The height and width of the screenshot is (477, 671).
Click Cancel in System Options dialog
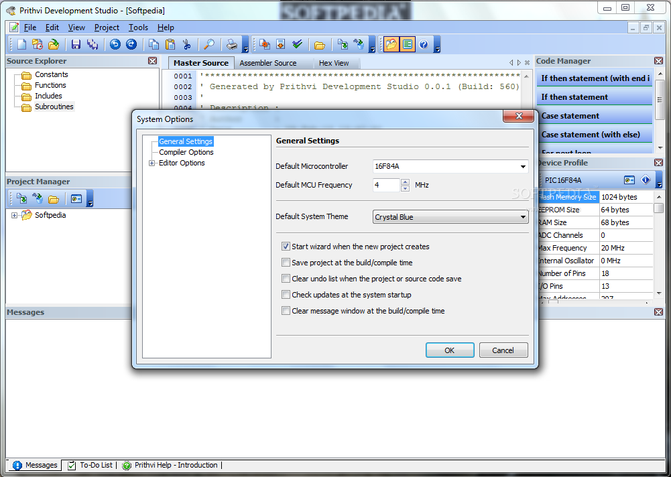503,350
